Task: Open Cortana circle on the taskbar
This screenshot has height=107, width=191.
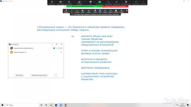Action: (41, 105)
